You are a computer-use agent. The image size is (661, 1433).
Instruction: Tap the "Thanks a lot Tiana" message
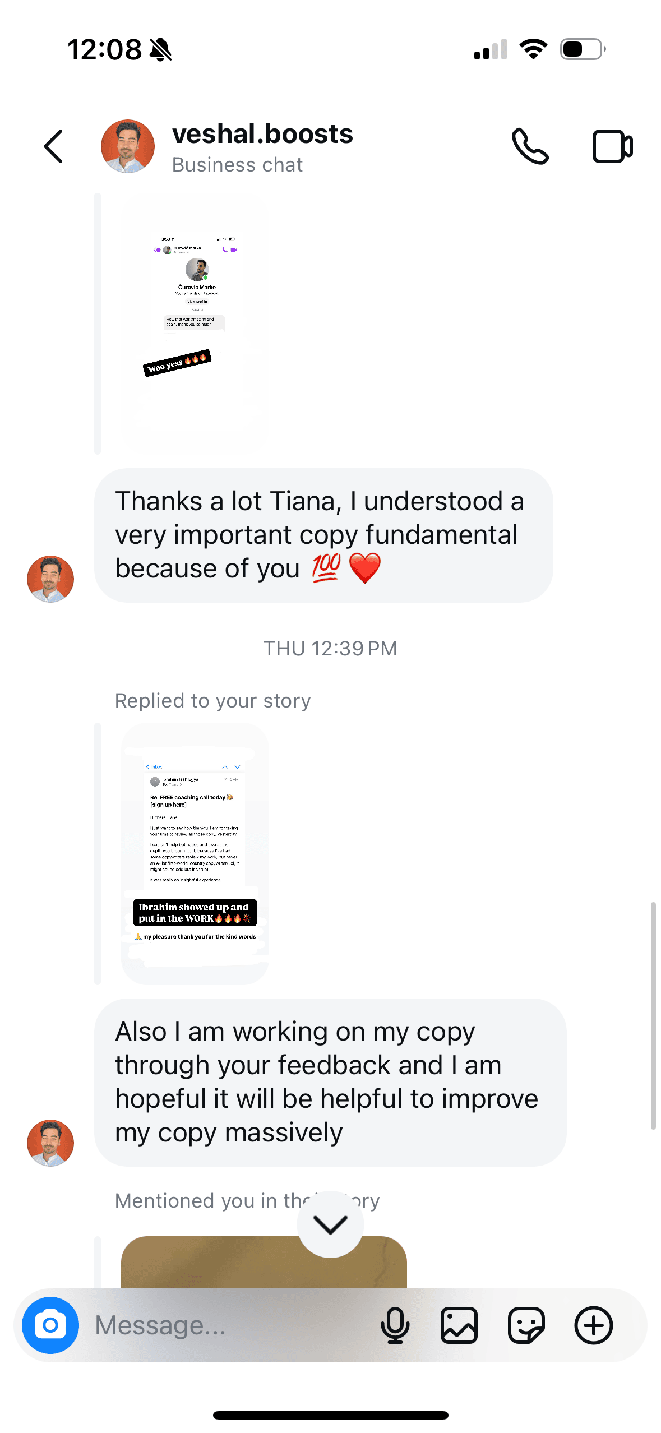point(323,535)
